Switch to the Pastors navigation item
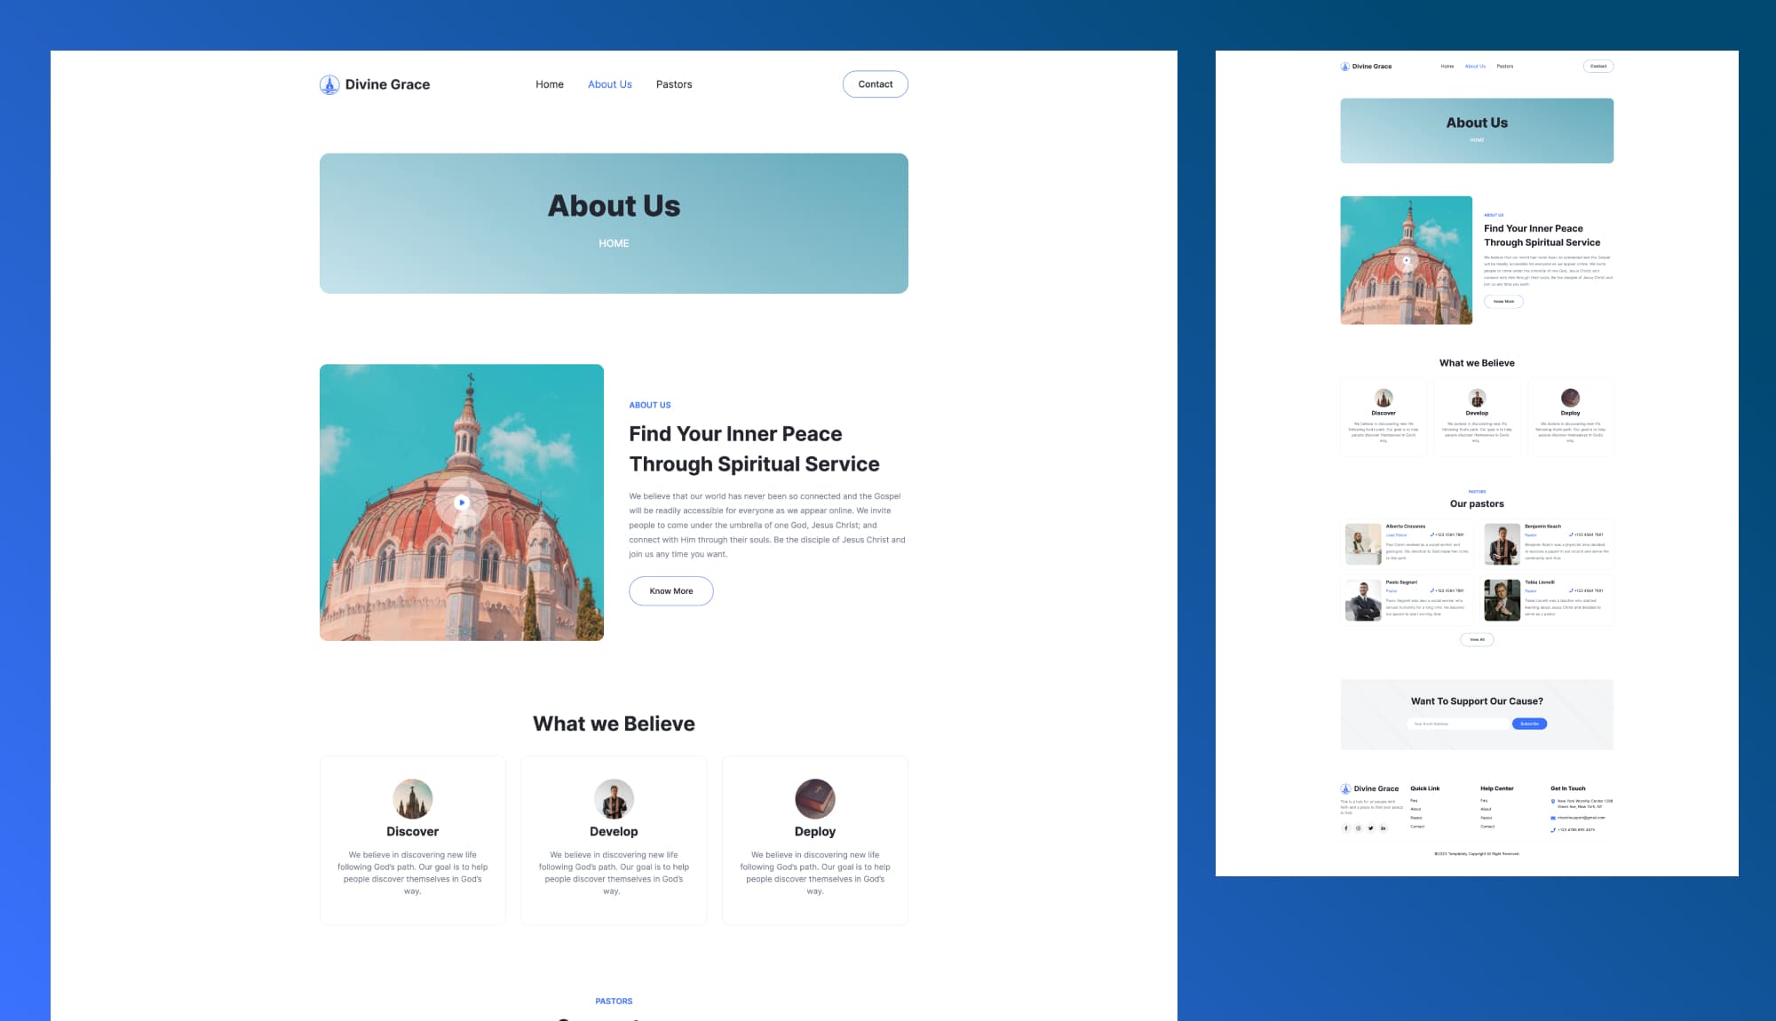 tap(673, 83)
